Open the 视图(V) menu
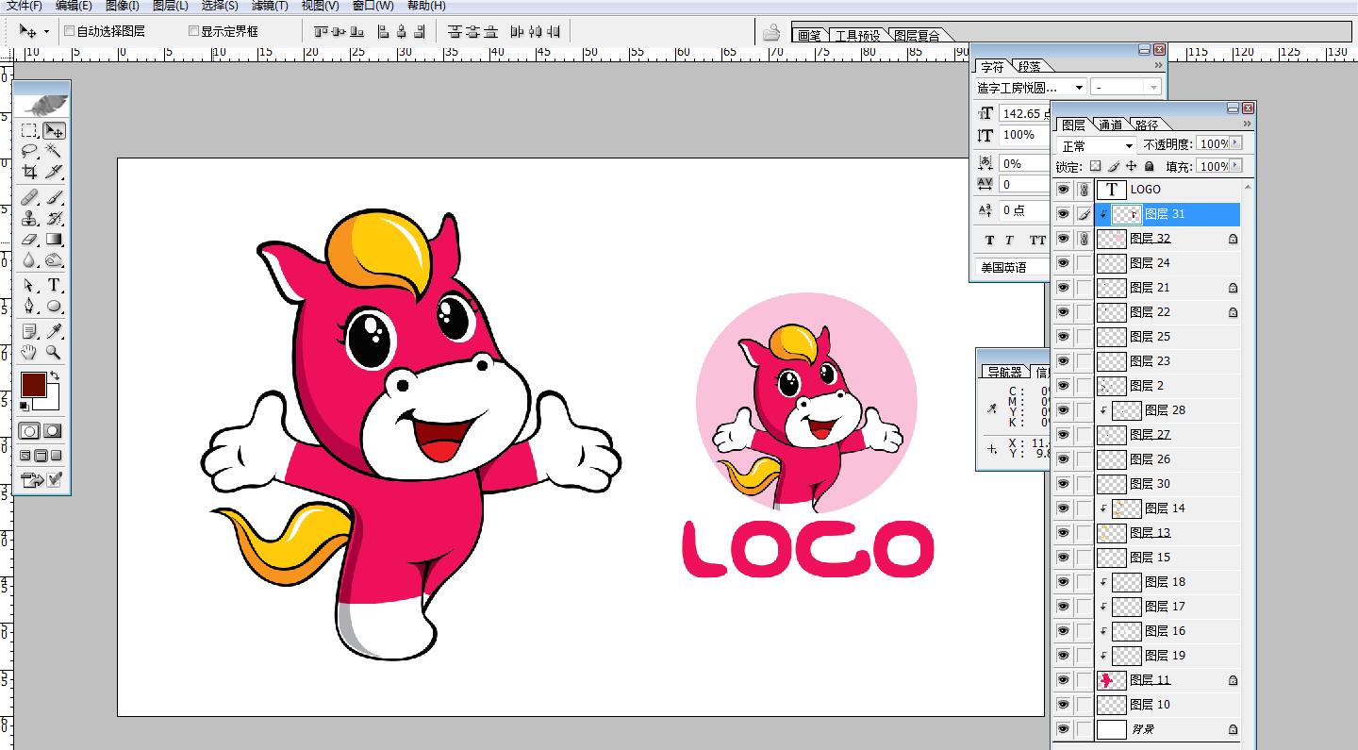This screenshot has width=1358, height=750. point(321,6)
